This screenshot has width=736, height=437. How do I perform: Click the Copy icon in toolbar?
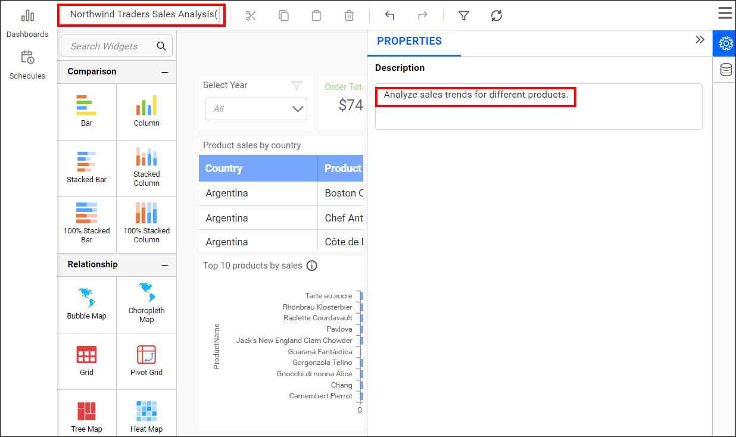(283, 16)
